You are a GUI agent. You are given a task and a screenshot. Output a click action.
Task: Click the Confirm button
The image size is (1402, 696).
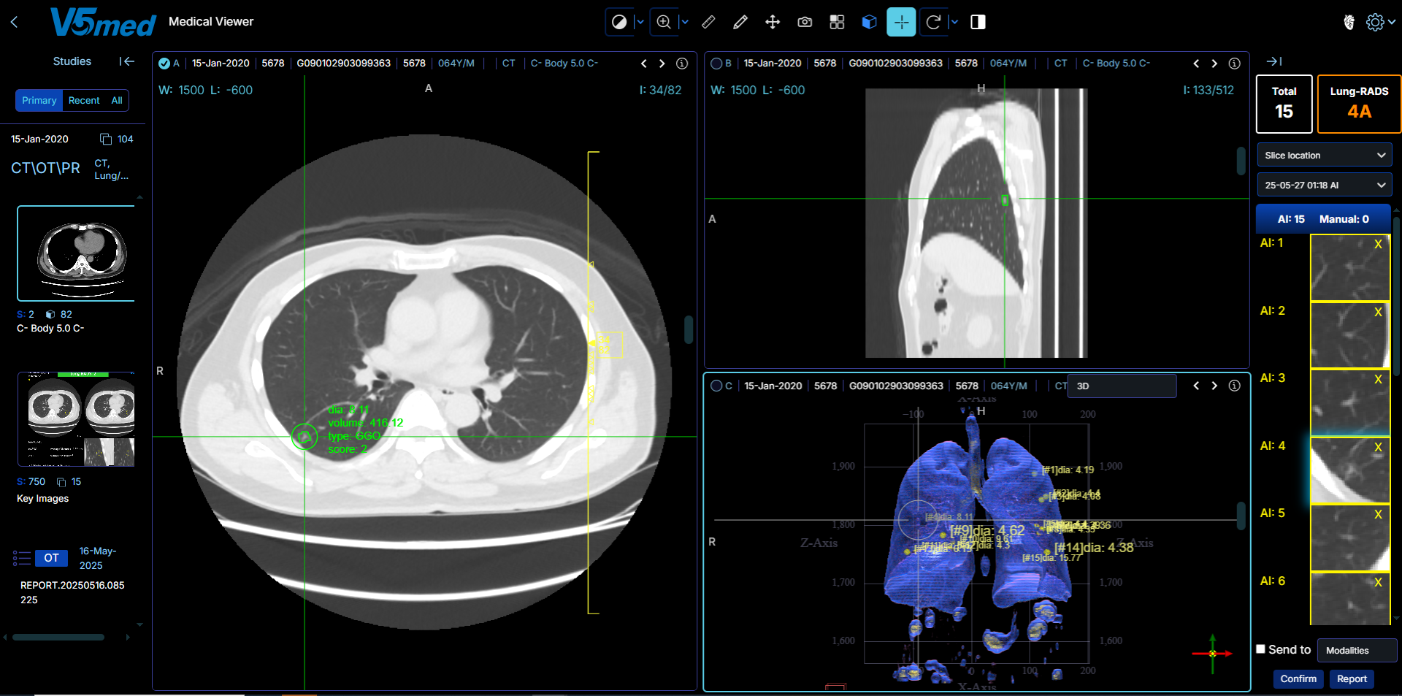pyautogui.click(x=1298, y=678)
